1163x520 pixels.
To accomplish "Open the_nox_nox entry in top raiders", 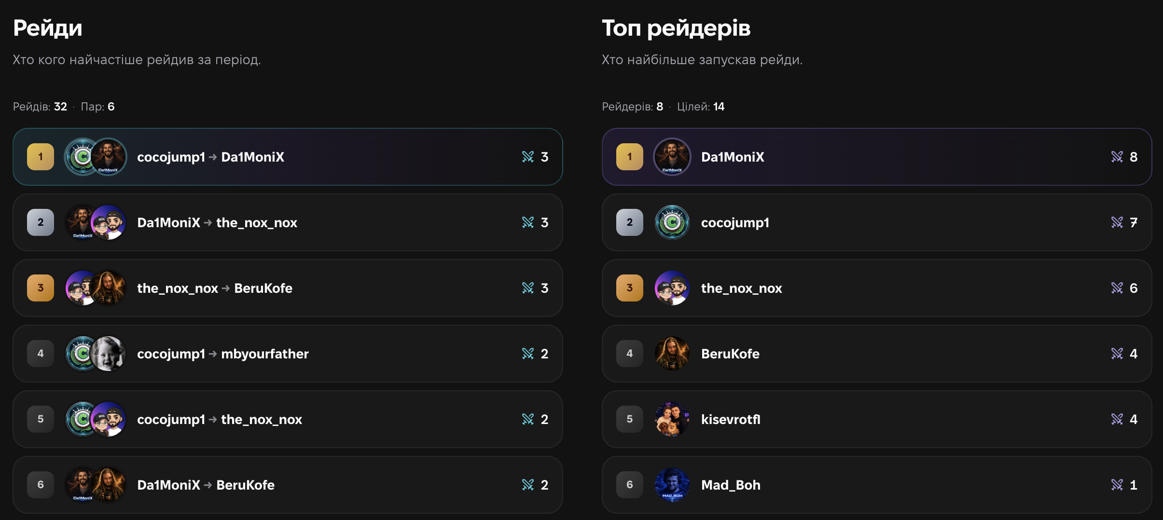I will coord(877,288).
